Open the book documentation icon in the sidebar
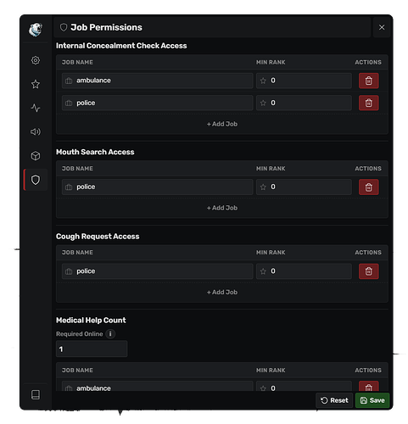This screenshot has height=424, width=408. (36, 394)
